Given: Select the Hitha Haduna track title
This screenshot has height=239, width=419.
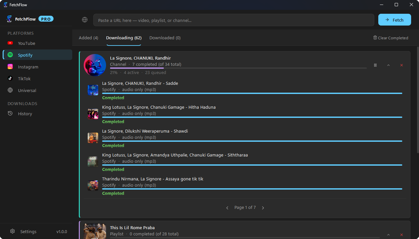Looking at the screenshot, I should click(x=159, y=107).
